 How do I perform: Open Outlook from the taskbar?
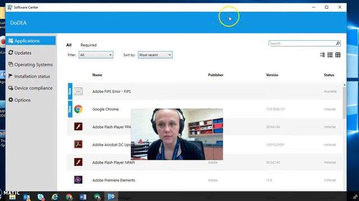click(x=26, y=197)
